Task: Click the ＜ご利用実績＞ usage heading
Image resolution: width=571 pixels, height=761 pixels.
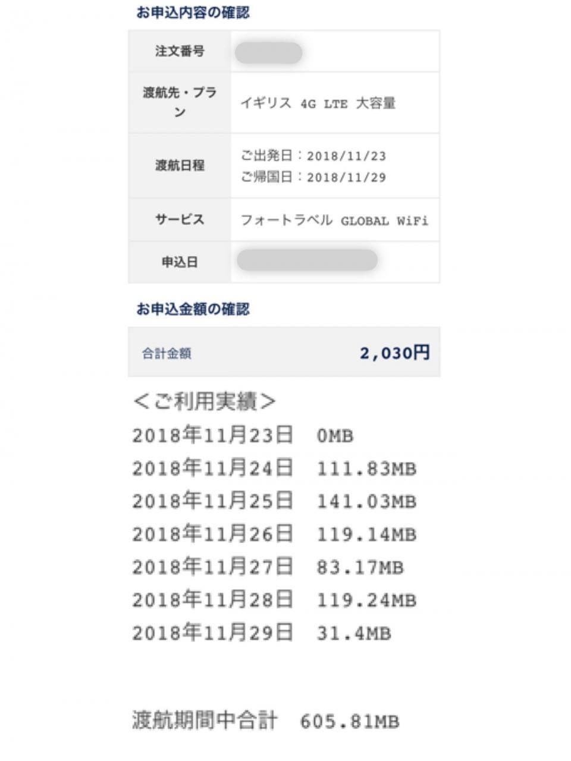Action: point(204,402)
